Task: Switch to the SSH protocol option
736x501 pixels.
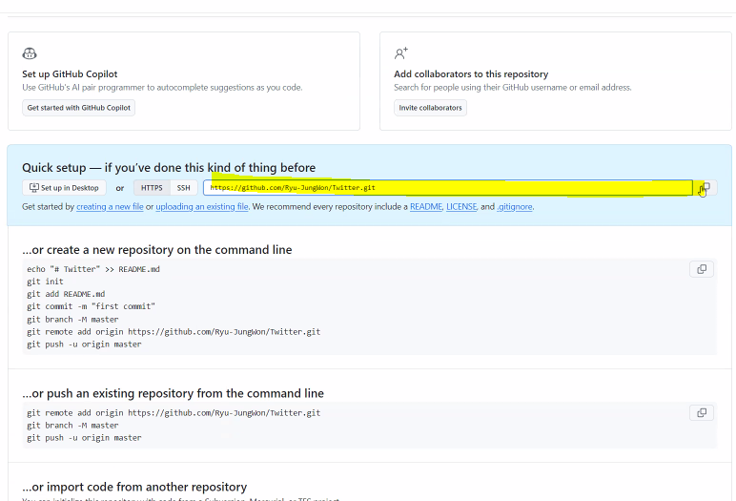Action: [184, 188]
